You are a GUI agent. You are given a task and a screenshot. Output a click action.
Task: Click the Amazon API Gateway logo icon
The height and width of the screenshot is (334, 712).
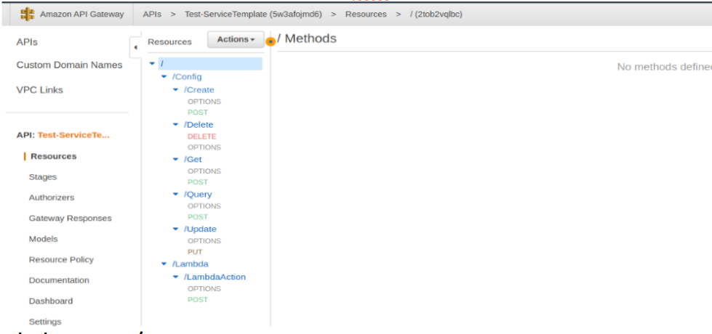(x=27, y=15)
